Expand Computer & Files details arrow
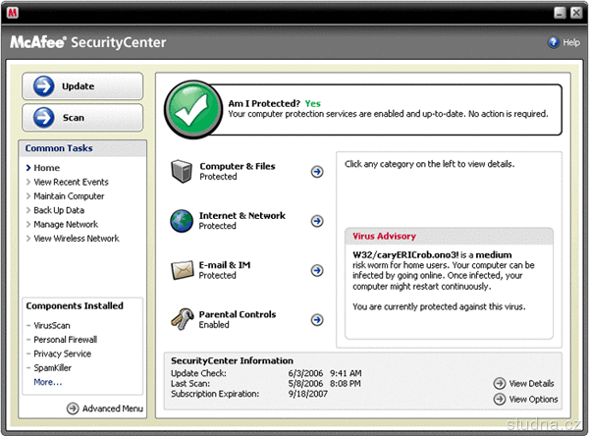589x436 pixels. [x=317, y=172]
